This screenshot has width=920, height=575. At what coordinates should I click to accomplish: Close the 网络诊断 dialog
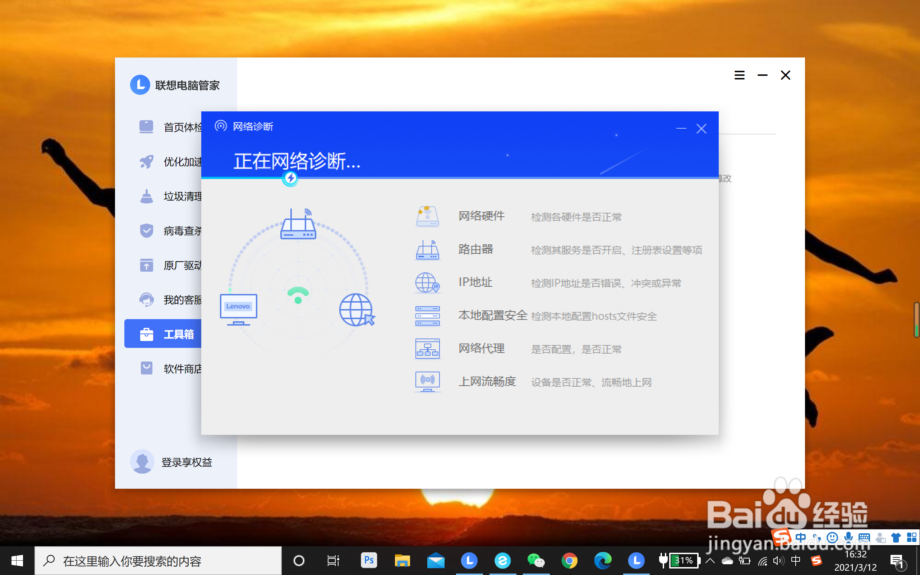click(x=701, y=129)
